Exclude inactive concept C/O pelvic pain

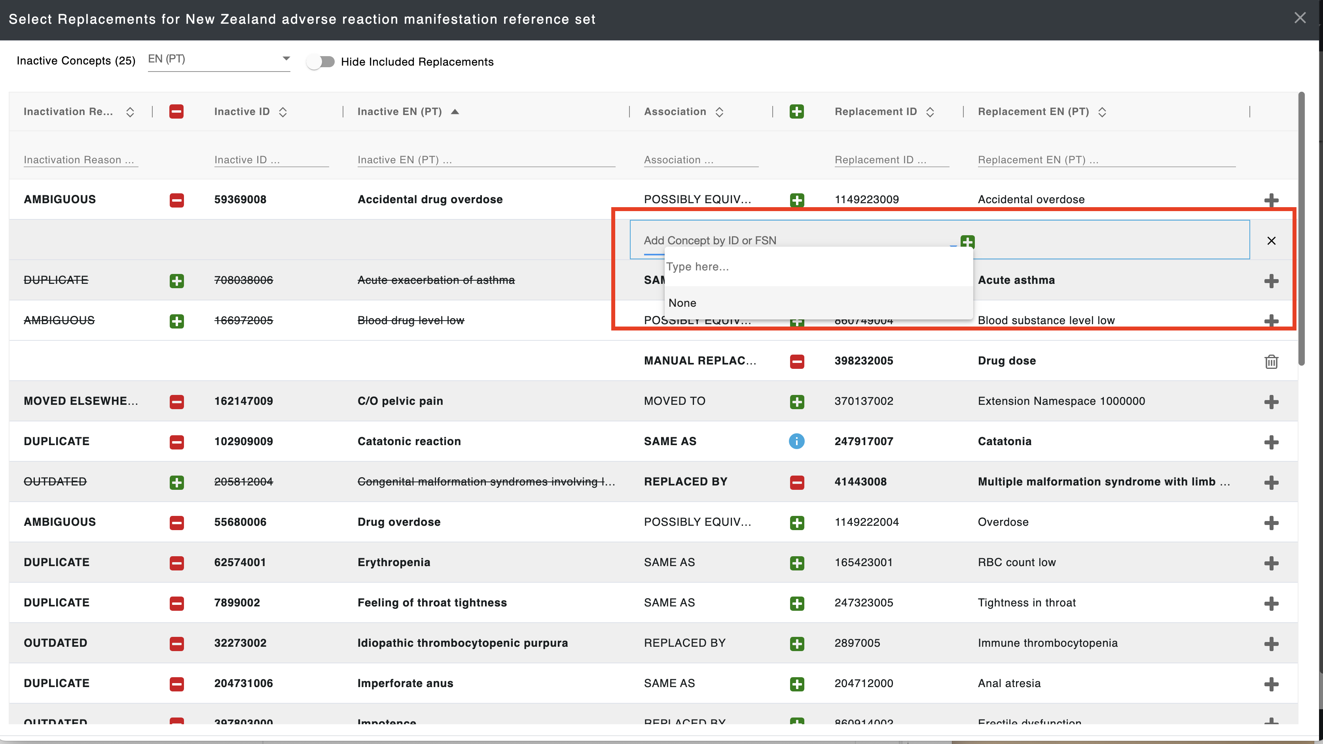[x=177, y=401]
